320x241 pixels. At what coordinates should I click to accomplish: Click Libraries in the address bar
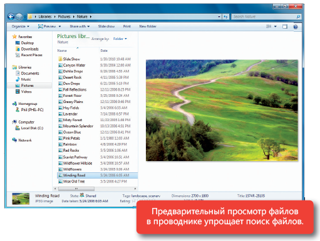coord(45,17)
